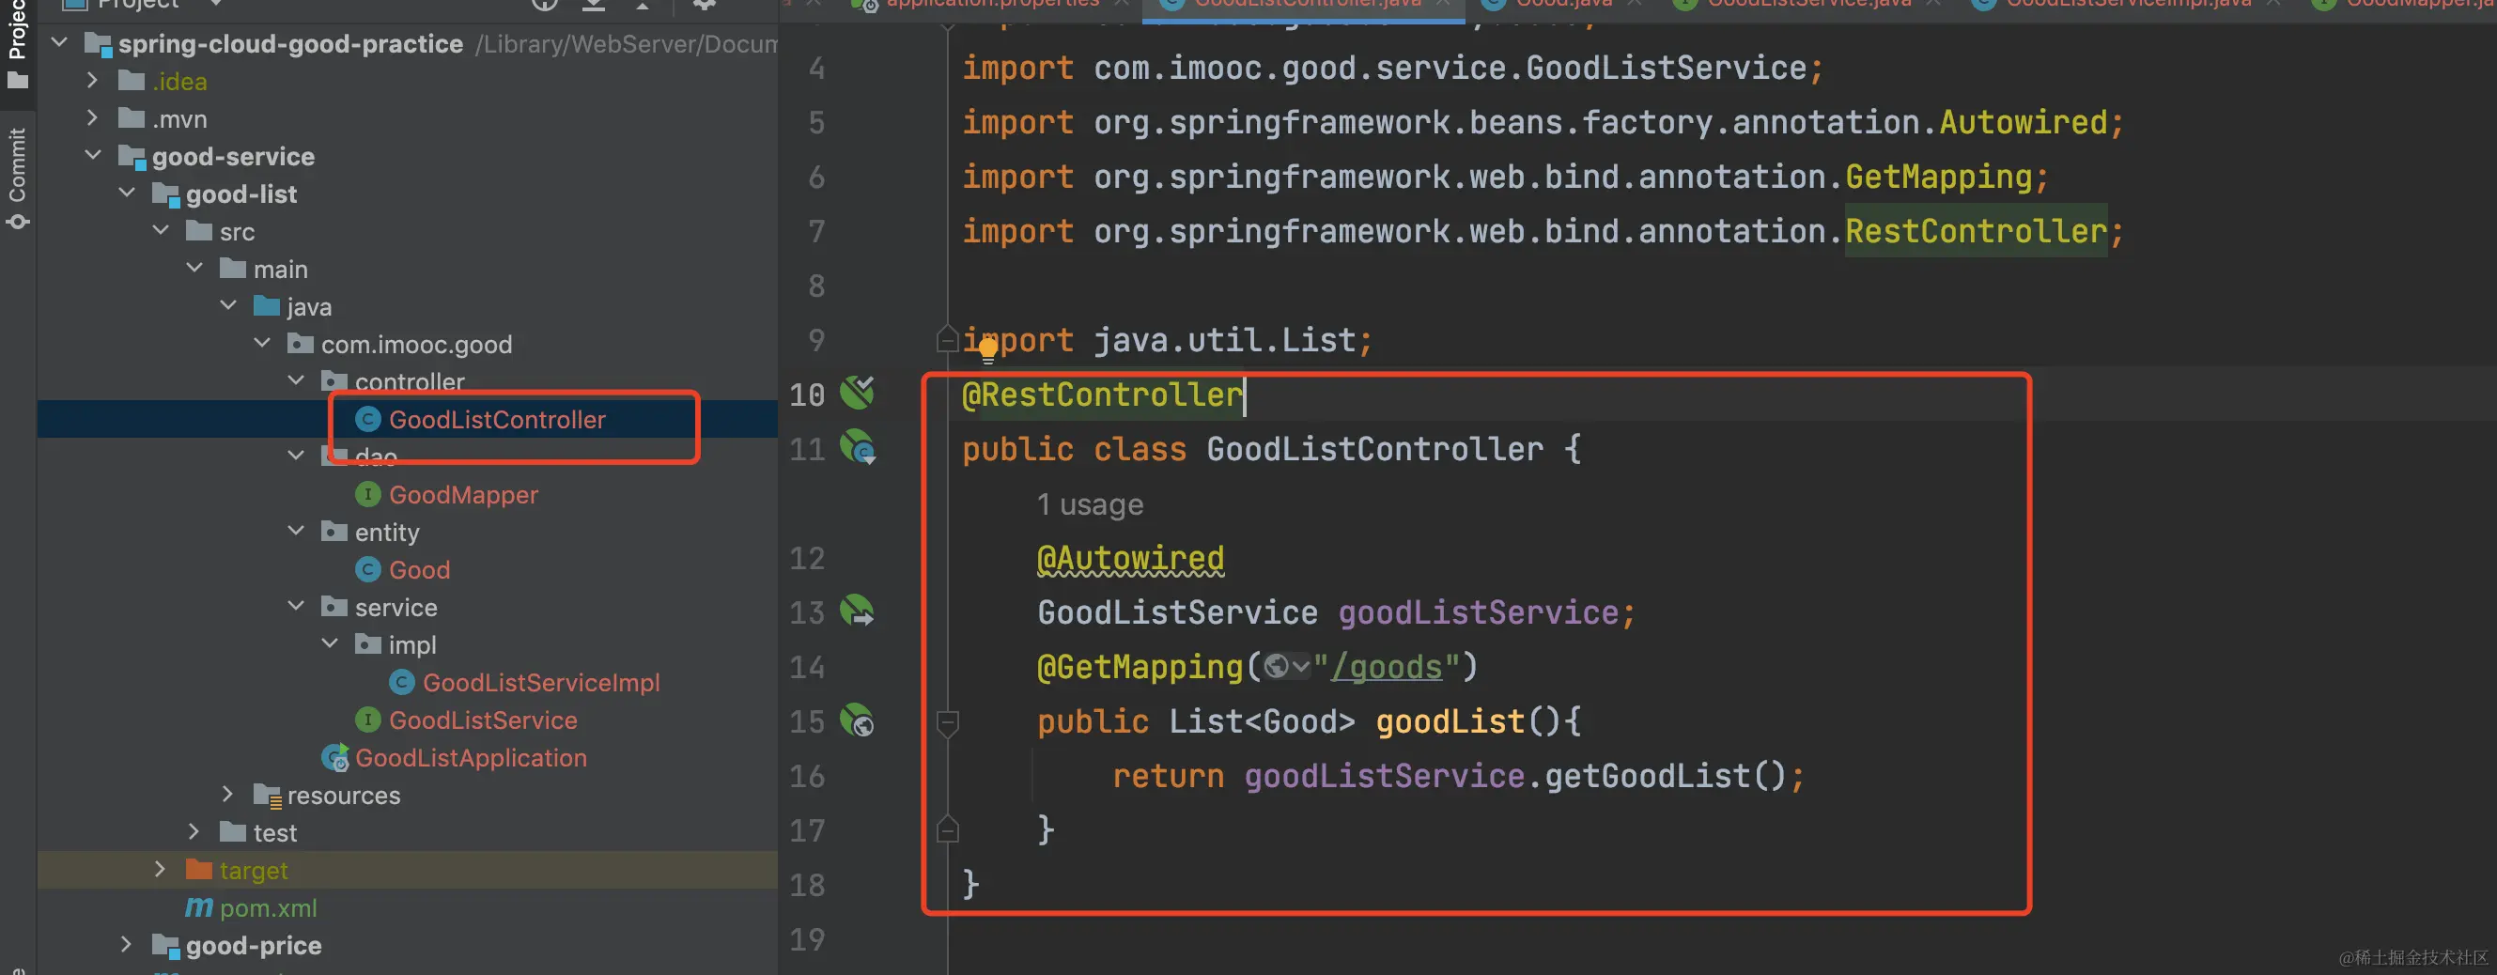Click the GoodListController class file icon

click(367, 420)
